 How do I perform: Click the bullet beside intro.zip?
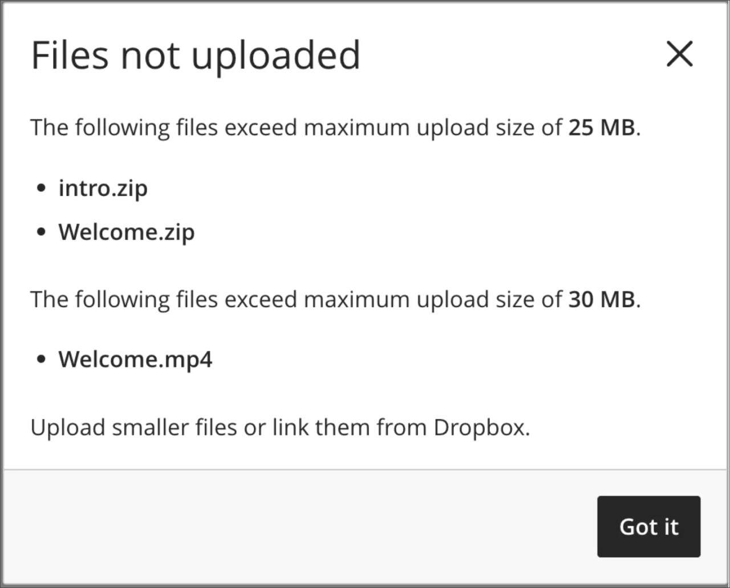click(x=41, y=187)
